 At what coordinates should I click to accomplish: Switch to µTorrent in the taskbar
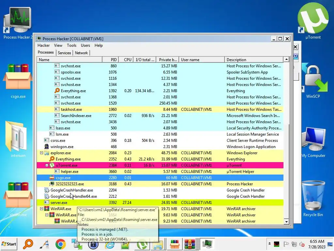point(142,244)
